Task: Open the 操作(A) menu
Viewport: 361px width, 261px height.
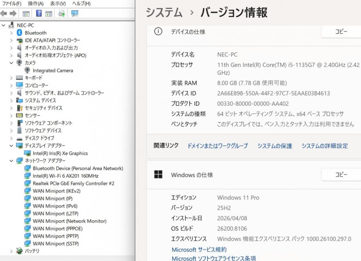Action: [35, 4]
